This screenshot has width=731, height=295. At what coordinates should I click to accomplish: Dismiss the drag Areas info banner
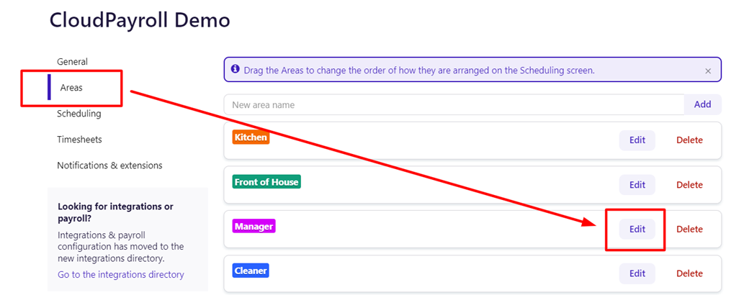pyautogui.click(x=708, y=71)
